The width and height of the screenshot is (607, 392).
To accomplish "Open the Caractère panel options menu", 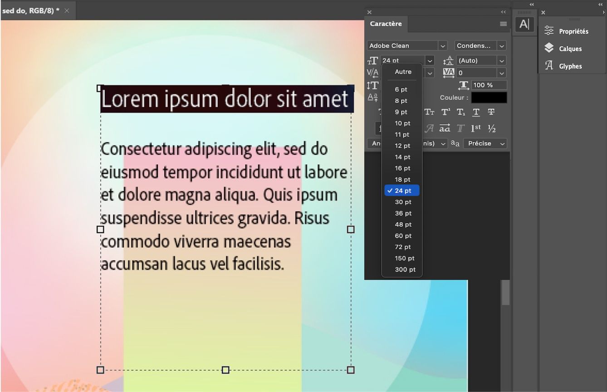I will tap(503, 24).
